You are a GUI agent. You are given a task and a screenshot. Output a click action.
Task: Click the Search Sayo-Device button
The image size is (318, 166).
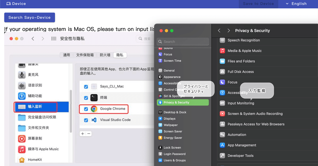point(29,17)
